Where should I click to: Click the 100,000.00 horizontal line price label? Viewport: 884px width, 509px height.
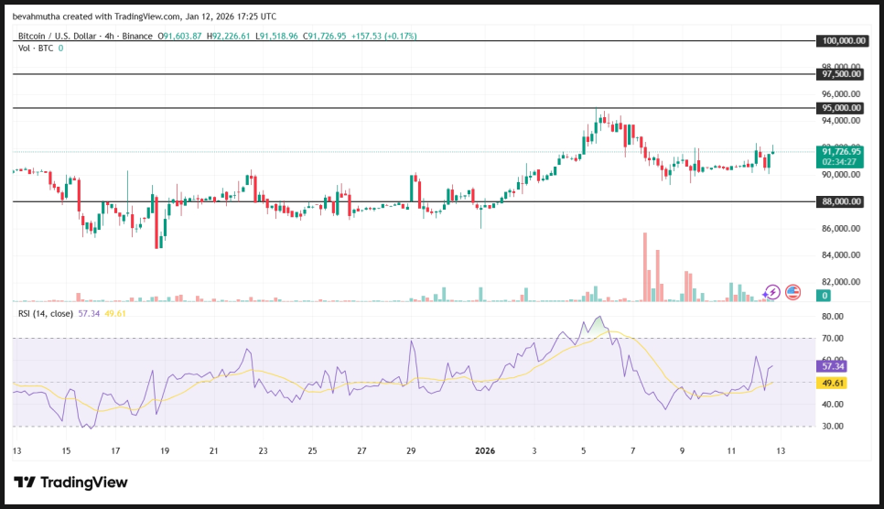coord(841,41)
